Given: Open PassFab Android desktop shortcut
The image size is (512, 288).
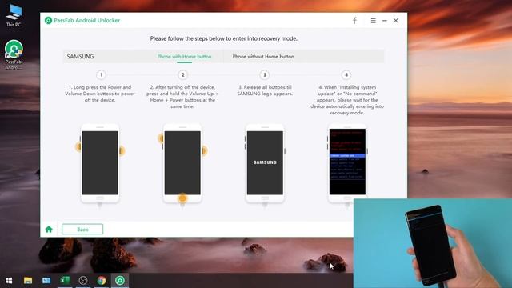Looking at the screenshot, I should pos(14,54).
